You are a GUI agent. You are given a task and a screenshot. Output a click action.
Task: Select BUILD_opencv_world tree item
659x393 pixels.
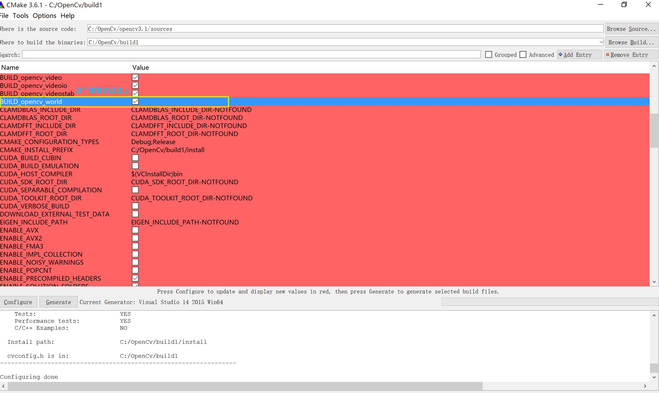click(32, 102)
